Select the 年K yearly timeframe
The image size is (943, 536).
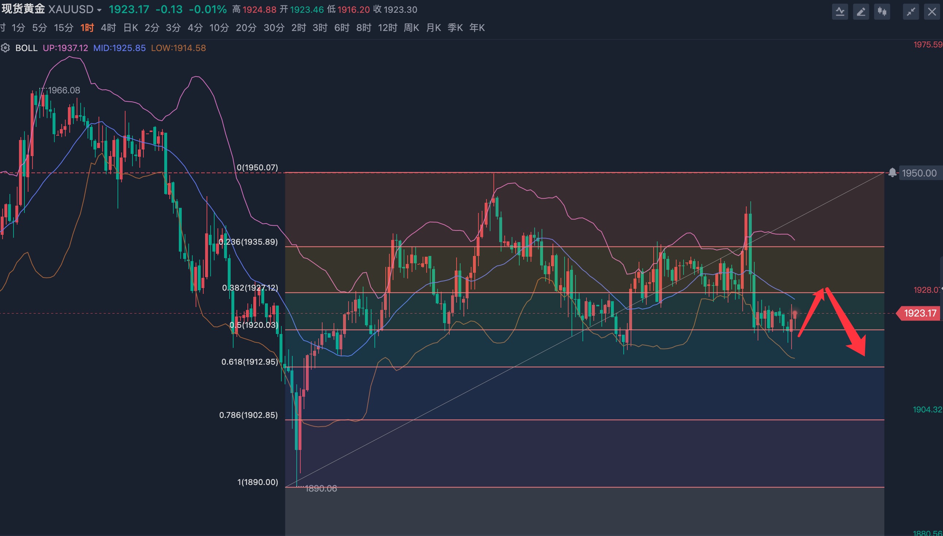(x=477, y=28)
